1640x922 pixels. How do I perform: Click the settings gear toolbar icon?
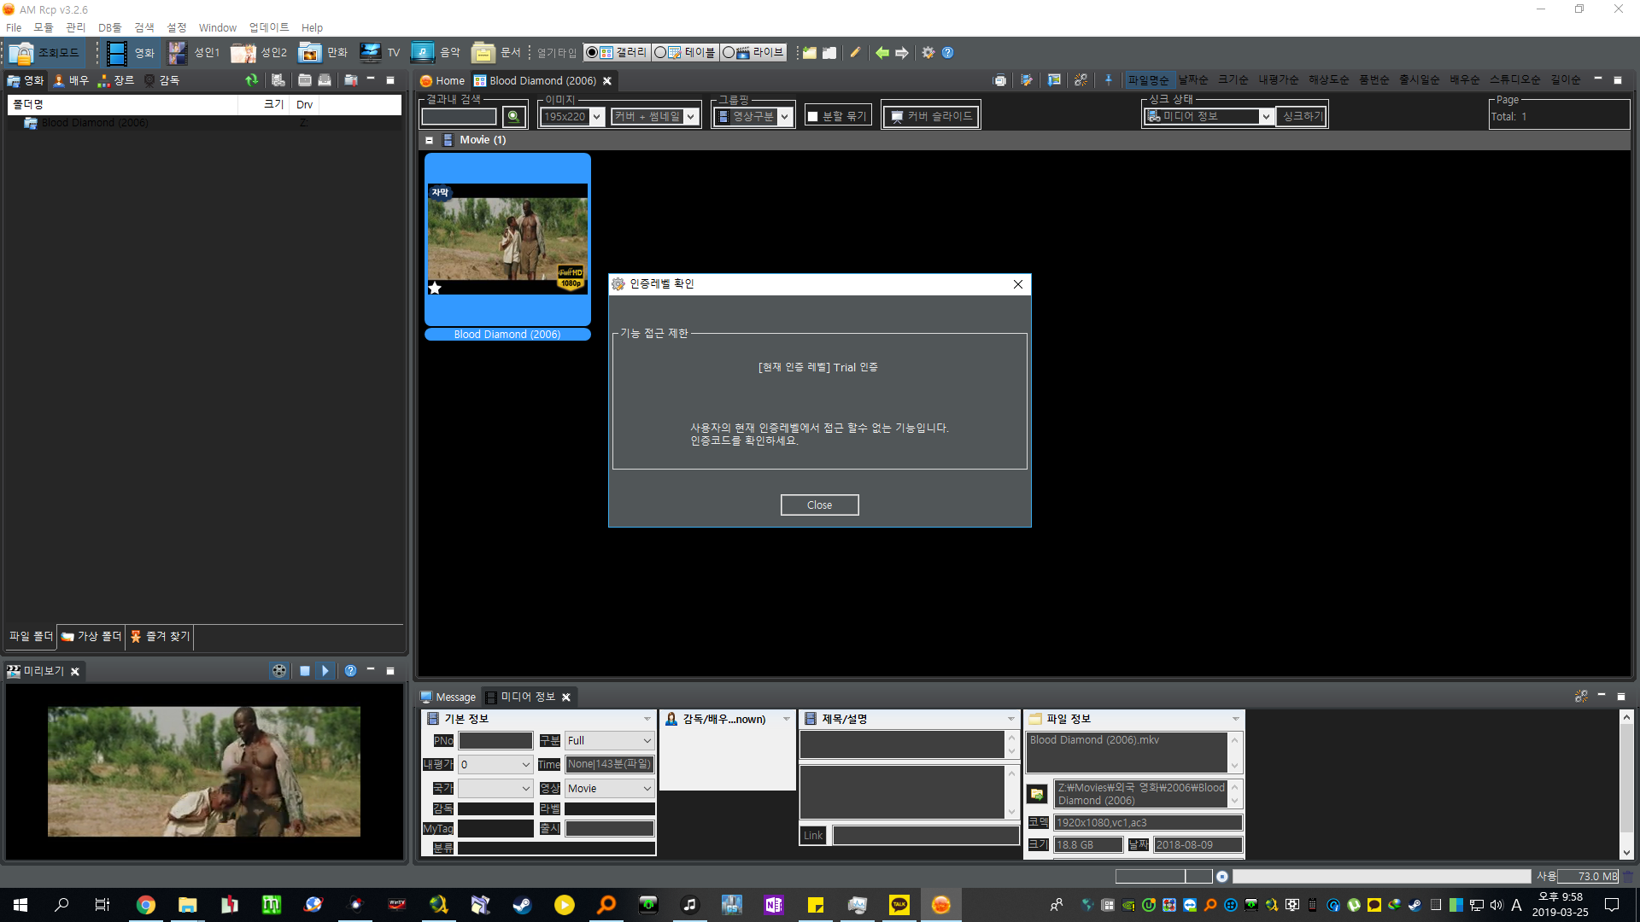coord(928,53)
